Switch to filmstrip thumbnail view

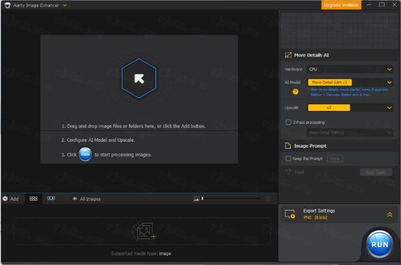click(51, 198)
